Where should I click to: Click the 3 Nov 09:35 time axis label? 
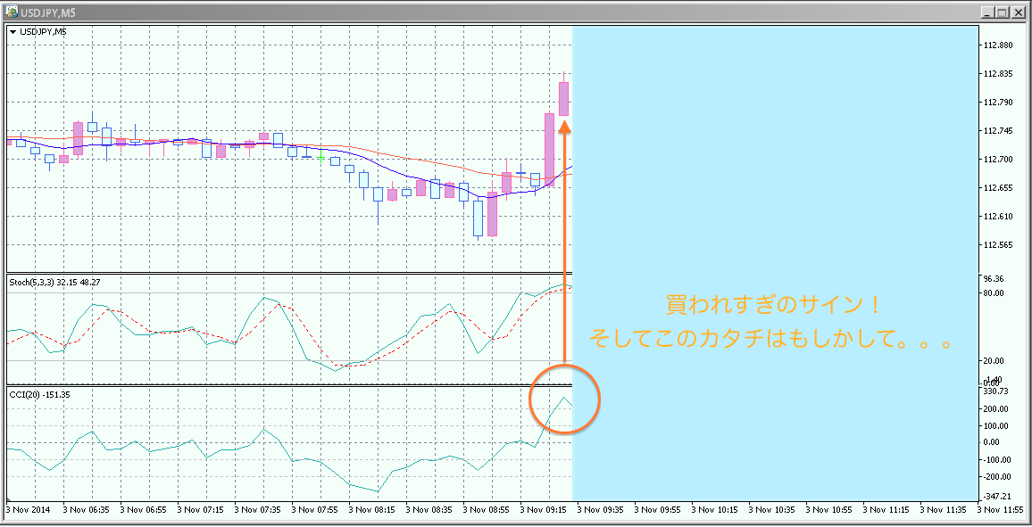point(603,510)
